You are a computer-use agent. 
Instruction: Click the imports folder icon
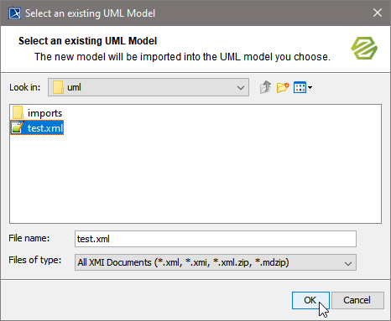pos(18,113)
